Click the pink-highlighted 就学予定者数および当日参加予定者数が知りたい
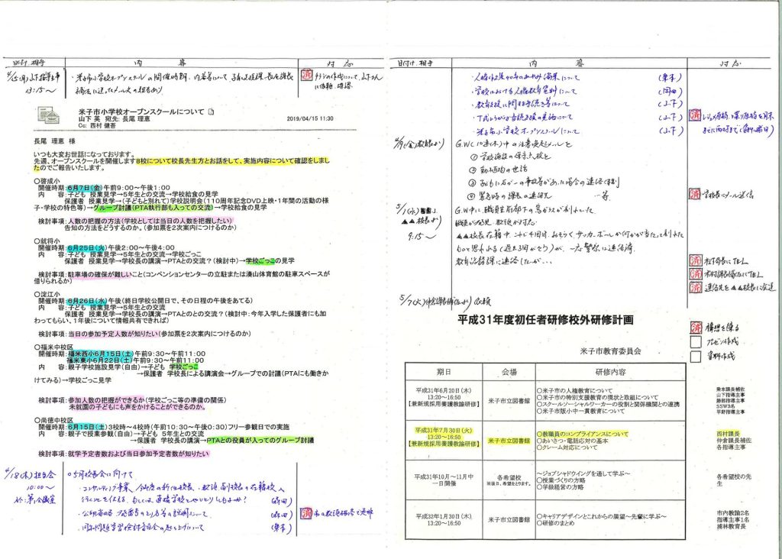Image resolution: width=782 pixels, height=559 pixels. [x=139, y=454]
